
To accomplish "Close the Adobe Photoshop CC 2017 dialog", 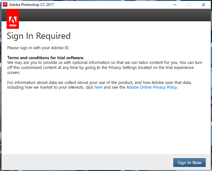I will coord(203,5).
